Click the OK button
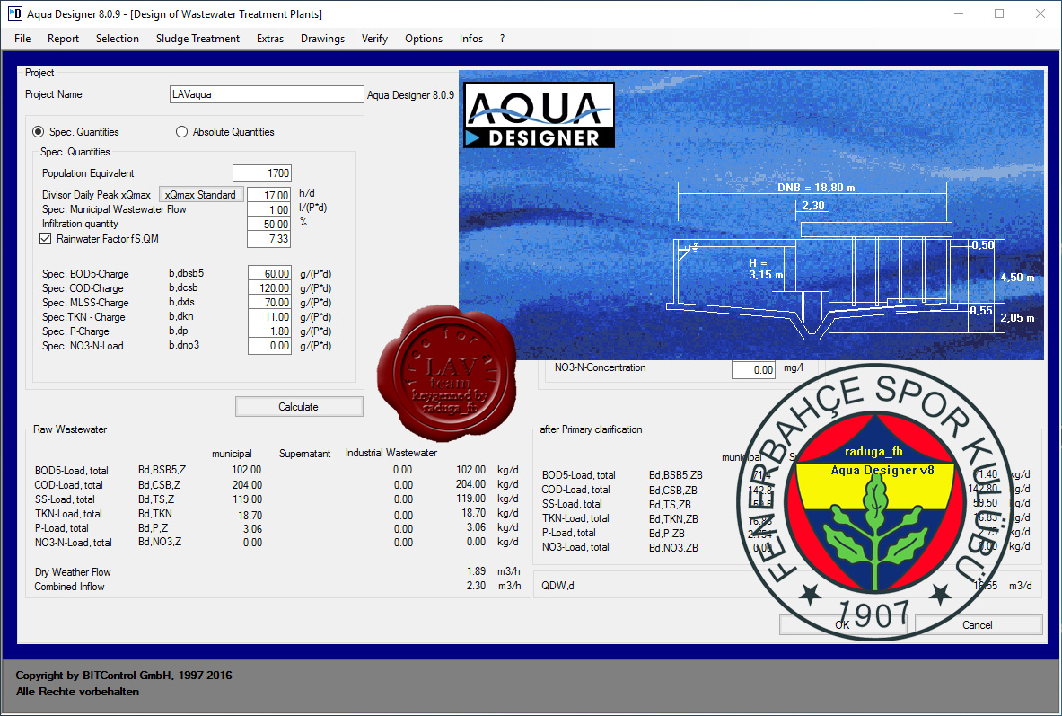The height and width of the screenshot is (716, 1062). [x=842, y=625]
